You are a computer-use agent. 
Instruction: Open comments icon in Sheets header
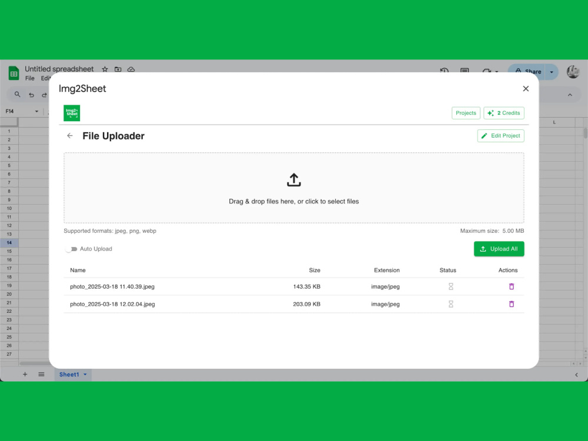pos(465,70)
